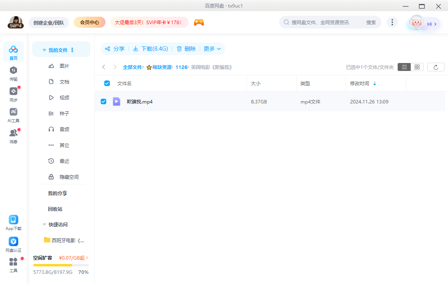Open the 消息 messages panel

pyautogui.click(x=13, y=136)
